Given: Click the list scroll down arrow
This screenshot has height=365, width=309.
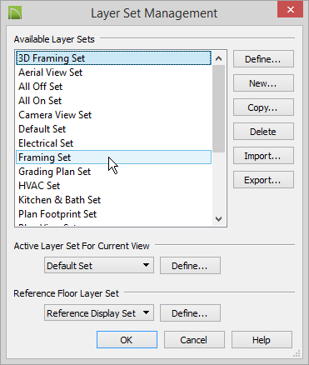Looking at the screenshot, I should tap(219, 219).
